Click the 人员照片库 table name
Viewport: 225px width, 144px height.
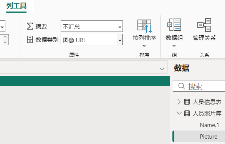[207, 113]
